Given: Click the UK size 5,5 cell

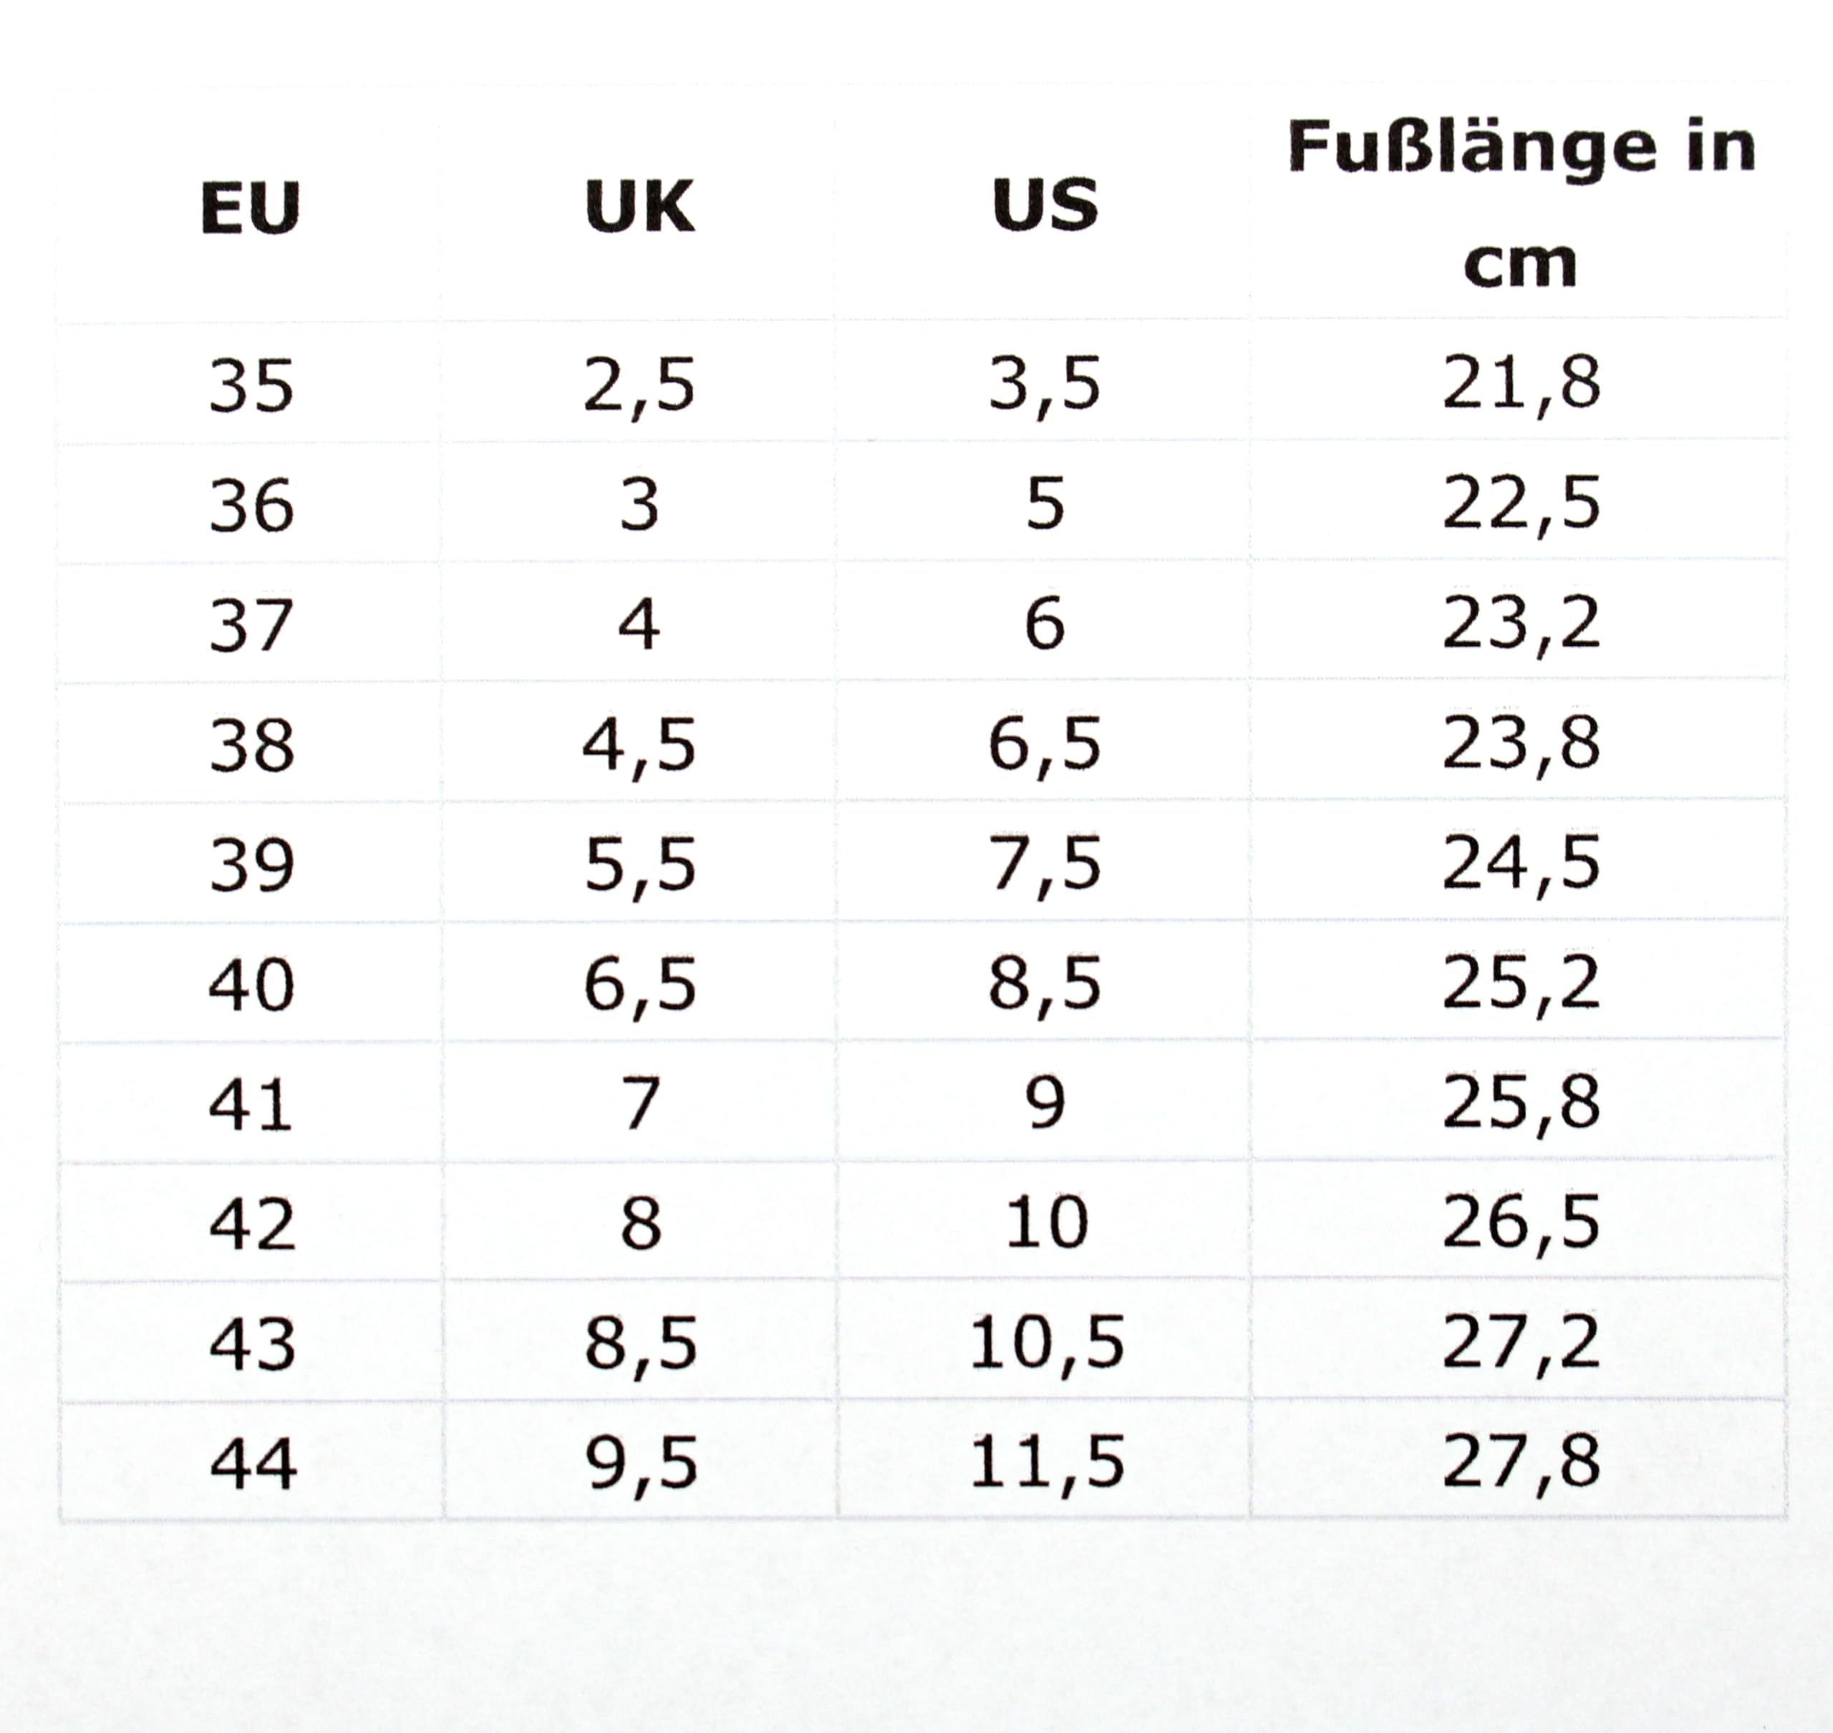Looking at the screenshot, I should [639, 866].
